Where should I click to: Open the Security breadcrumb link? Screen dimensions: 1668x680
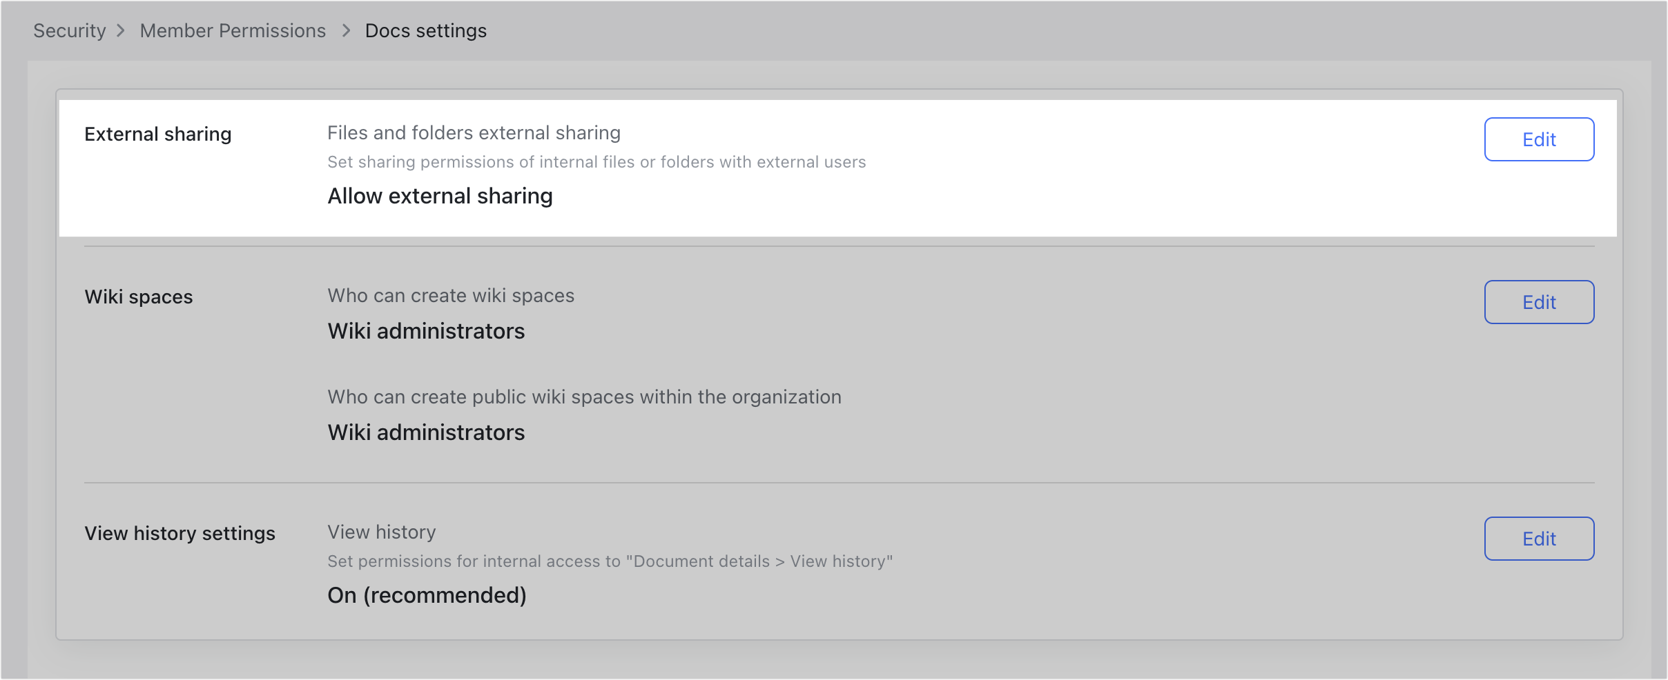[69, 30]
